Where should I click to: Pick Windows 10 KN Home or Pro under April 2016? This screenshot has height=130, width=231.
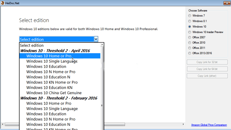[x=60, y=82]
